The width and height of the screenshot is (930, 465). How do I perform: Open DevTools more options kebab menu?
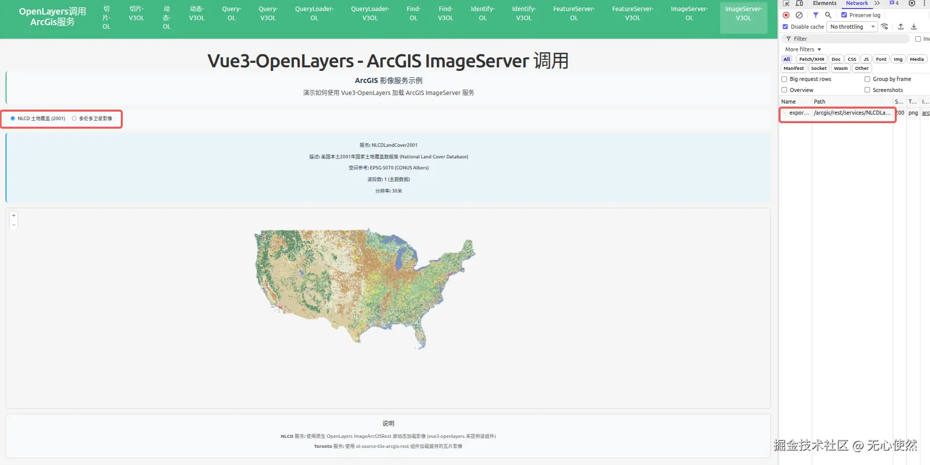[925, 3]
